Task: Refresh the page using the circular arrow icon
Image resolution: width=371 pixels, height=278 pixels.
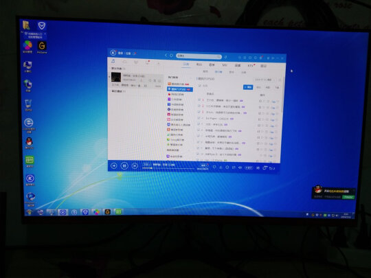Action: point(172,56)
